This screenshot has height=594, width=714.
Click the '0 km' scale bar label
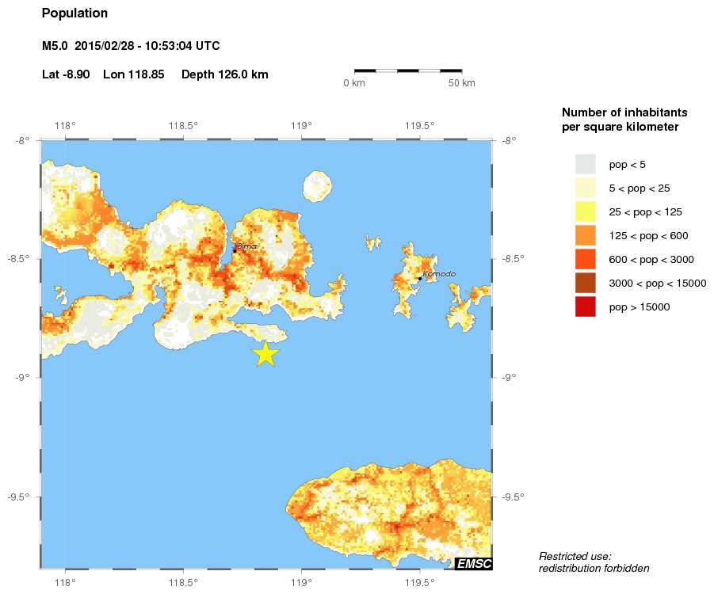(x=354, y=83)
